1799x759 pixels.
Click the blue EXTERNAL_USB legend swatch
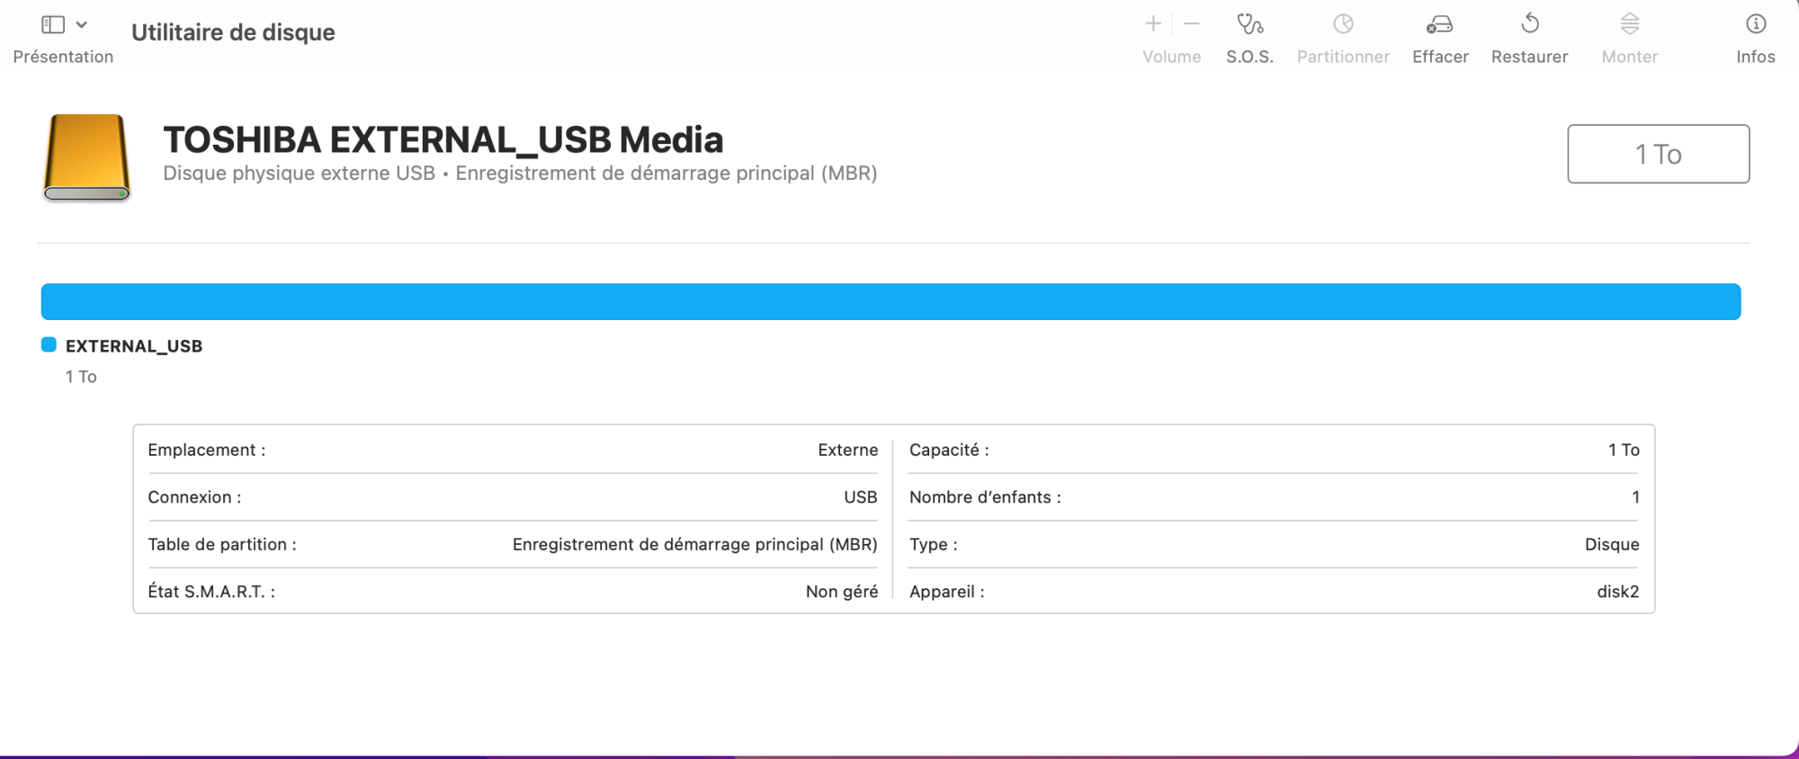[x=49, y=345]
